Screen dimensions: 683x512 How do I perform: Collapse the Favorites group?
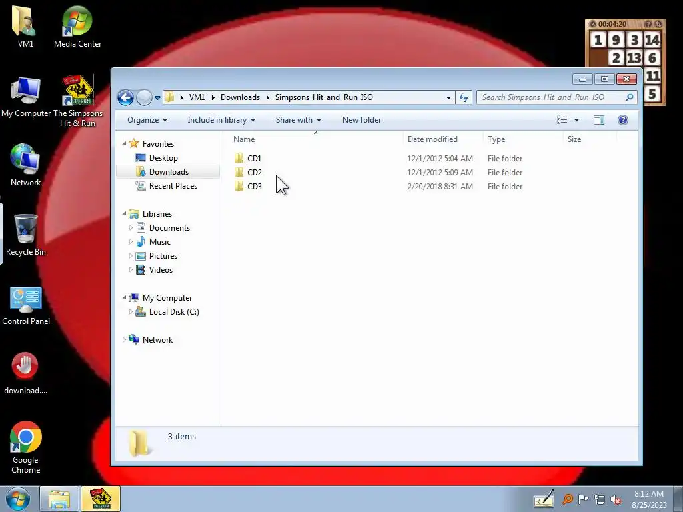tap(124, 144)
